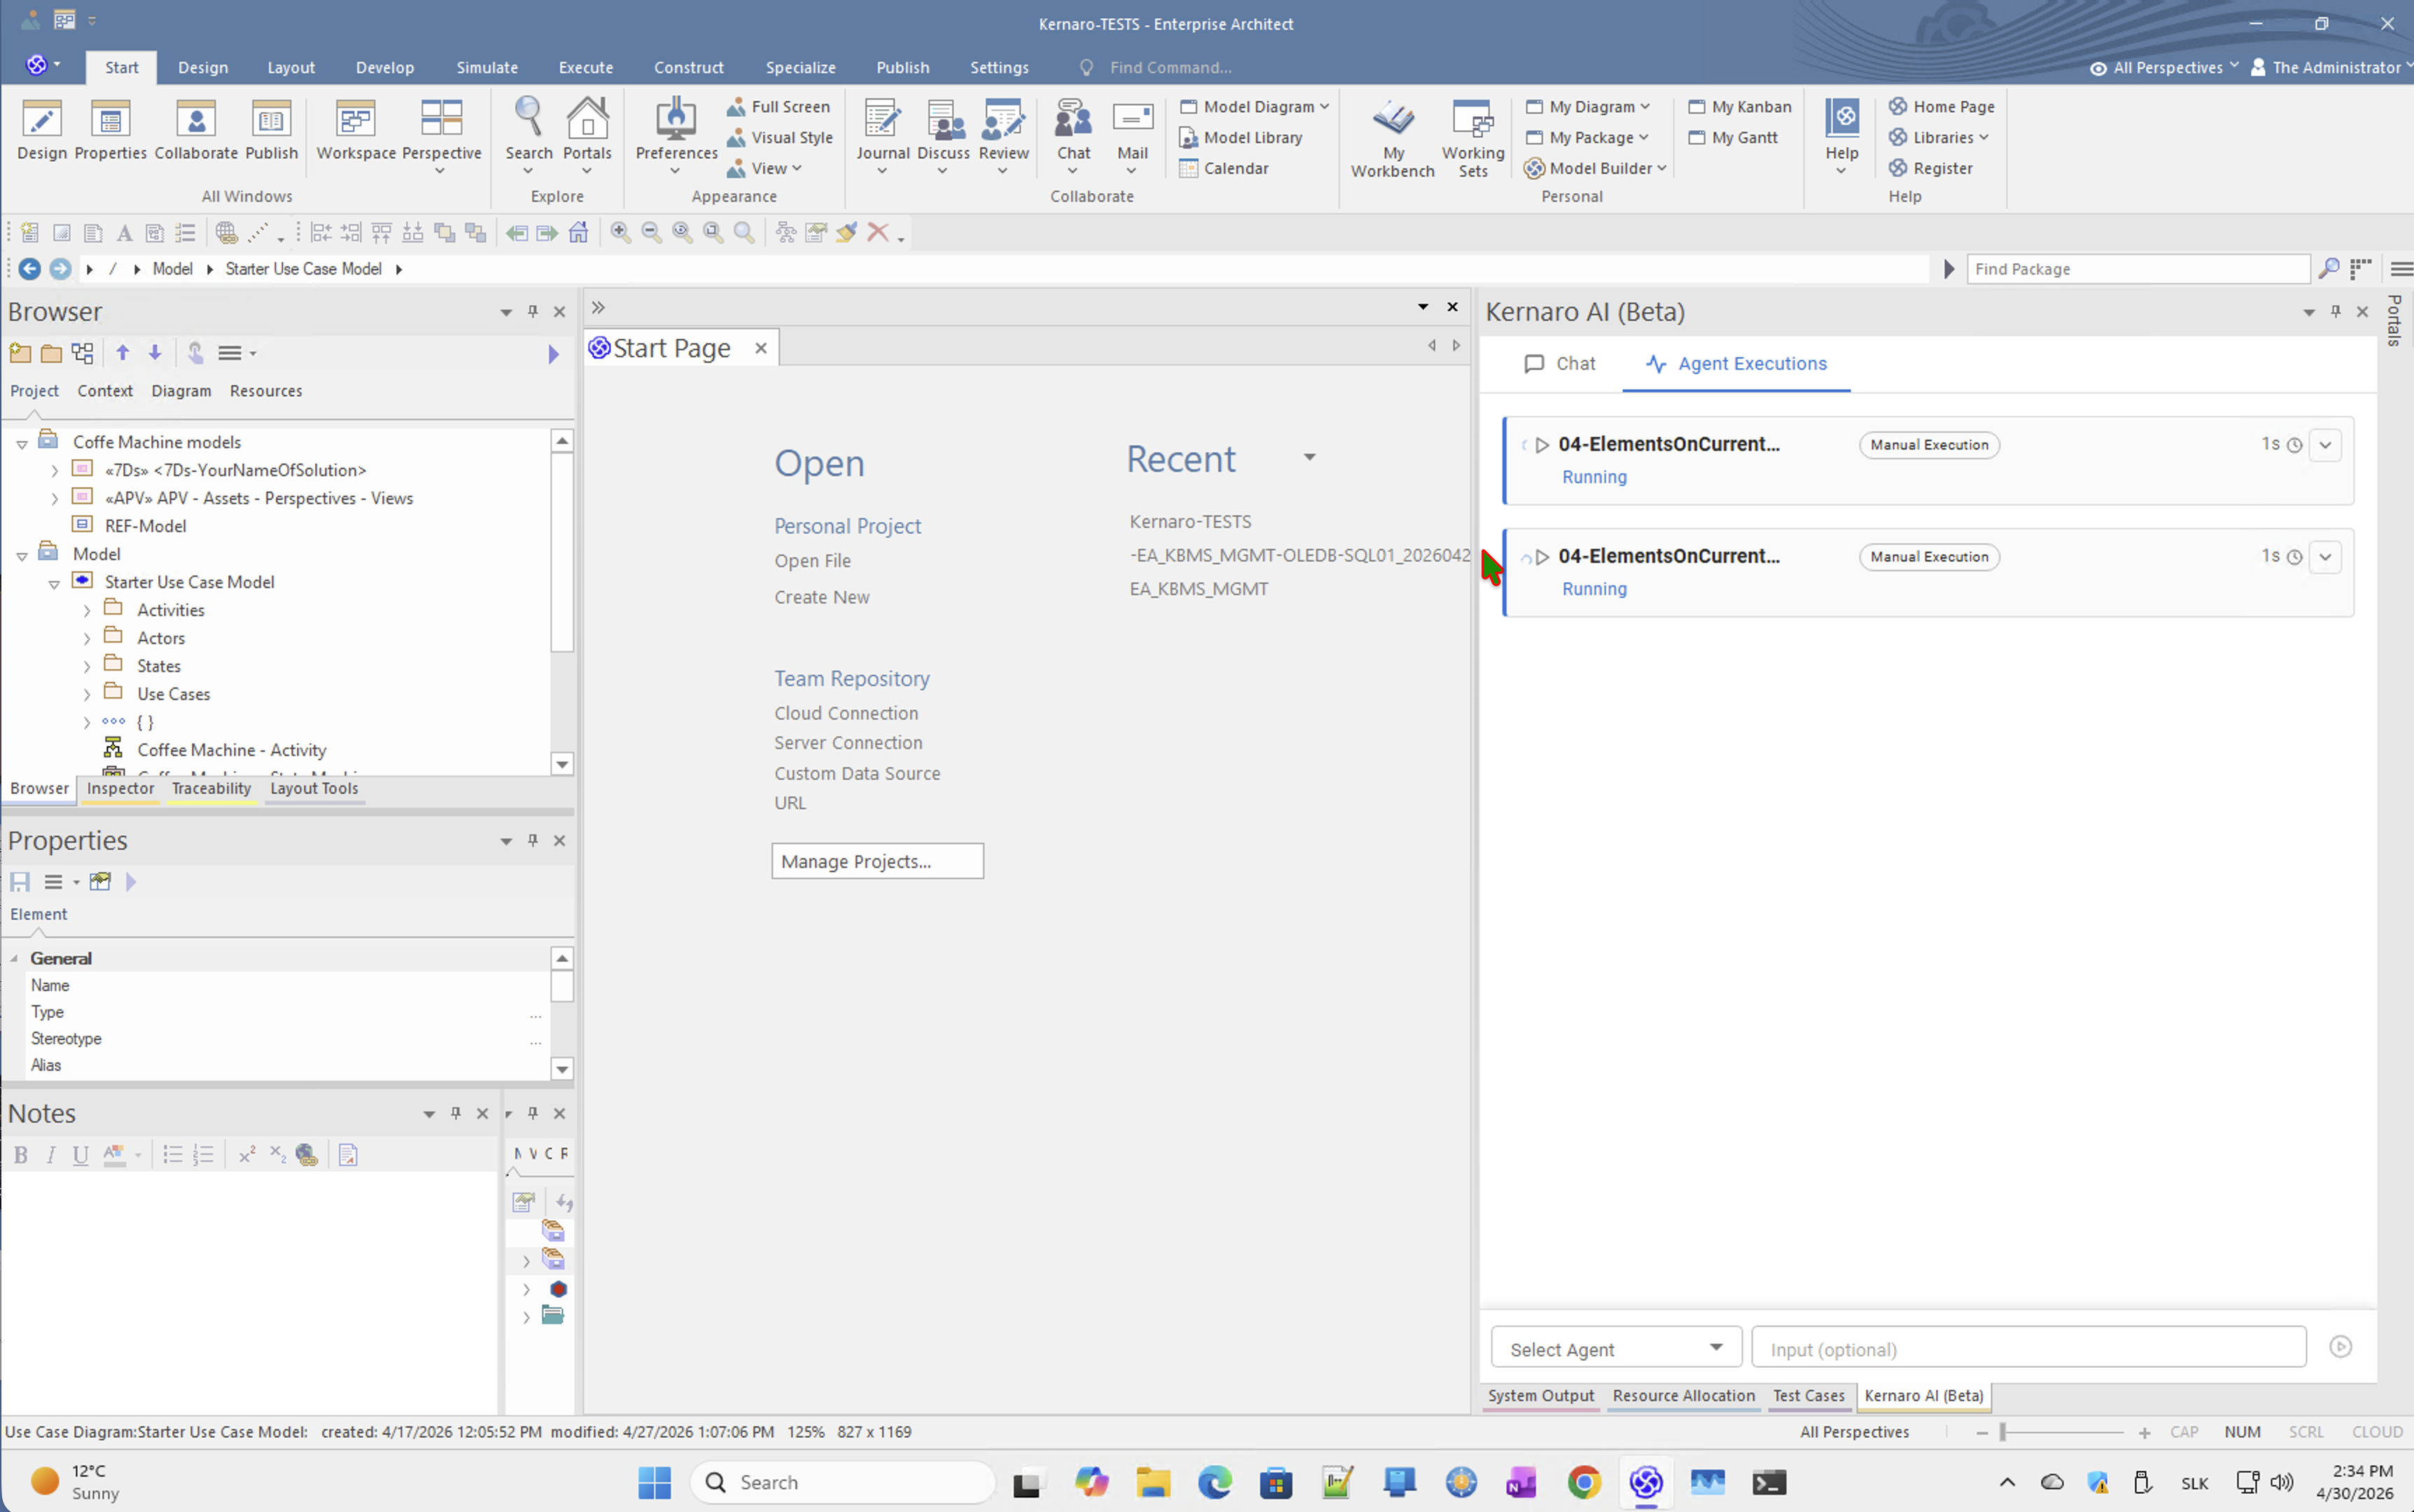Click the agent Input (optional) field
The height and width of the screenshot is (1512, 2414).
coord(2028,1348)
